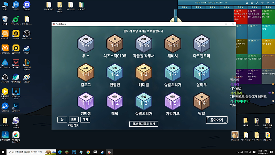Click the calendar widget cloud sync icon
Viewport: 275px width, 155px height.
(x=252, y=3)
